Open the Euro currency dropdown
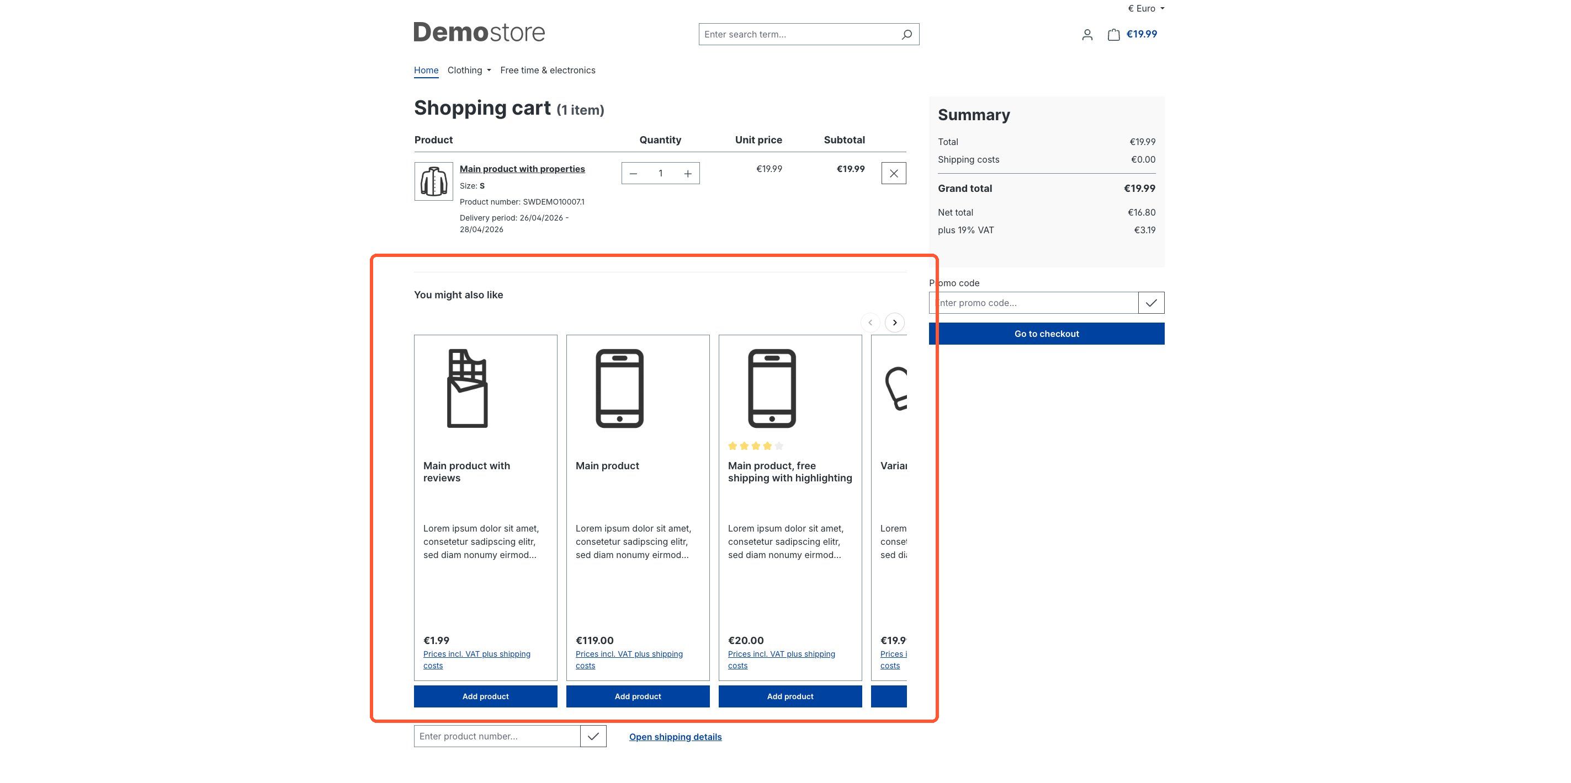 1146,8
